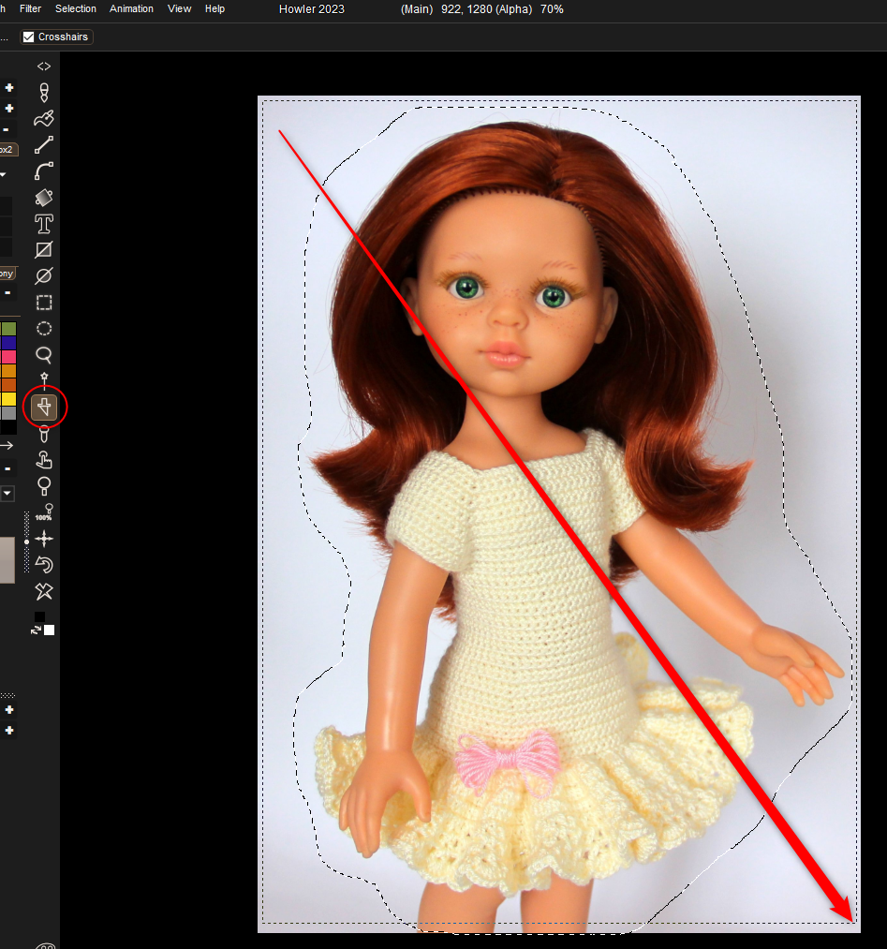
Task: Pick the pink color swatch
Action: click(8, 357)
